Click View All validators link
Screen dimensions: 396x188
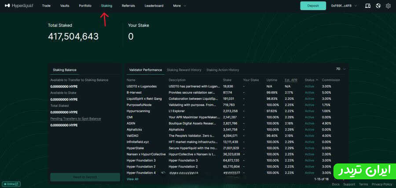coord(132,179)
